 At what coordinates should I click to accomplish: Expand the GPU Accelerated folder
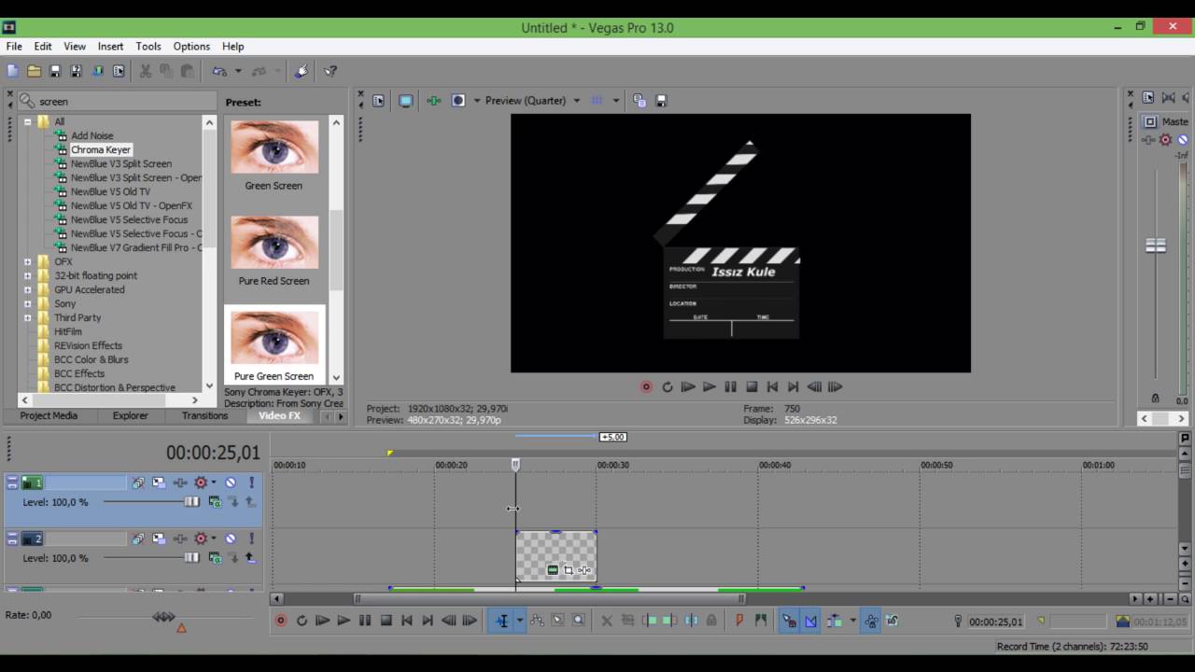(27, 289)
